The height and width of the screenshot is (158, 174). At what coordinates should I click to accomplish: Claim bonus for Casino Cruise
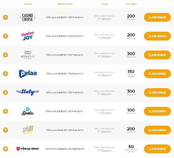(x=157, y=17)
